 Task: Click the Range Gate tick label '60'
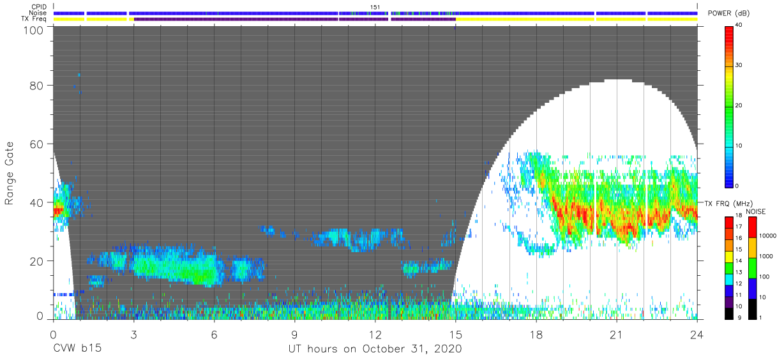point(38,144)
